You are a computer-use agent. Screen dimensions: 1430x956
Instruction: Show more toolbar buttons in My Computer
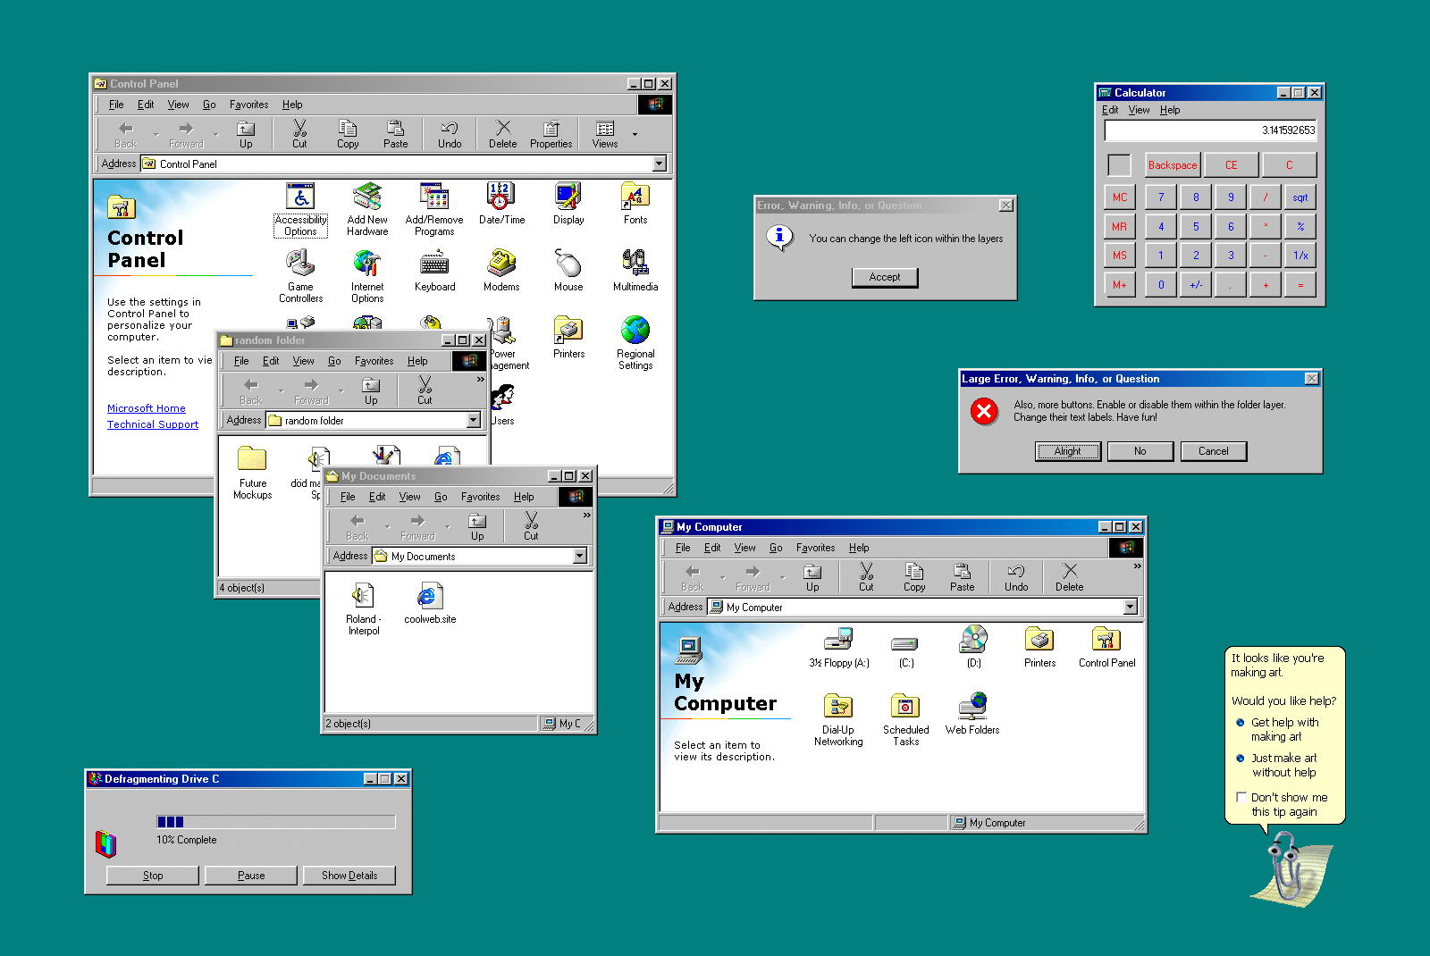(x=1137, y=566)
